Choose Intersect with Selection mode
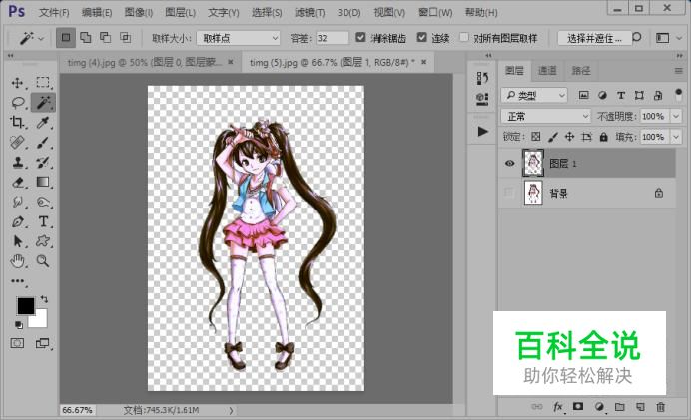Viewport: 691px width, 420px height. 125,38
